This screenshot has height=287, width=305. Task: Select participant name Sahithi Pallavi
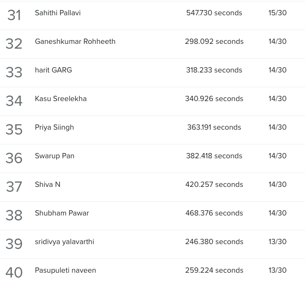[58, 13]
